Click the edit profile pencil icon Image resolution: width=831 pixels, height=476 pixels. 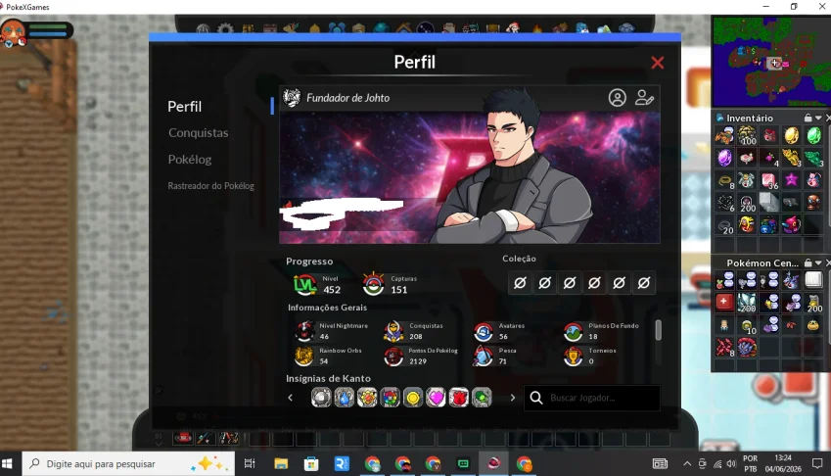[x=644, y=98]
